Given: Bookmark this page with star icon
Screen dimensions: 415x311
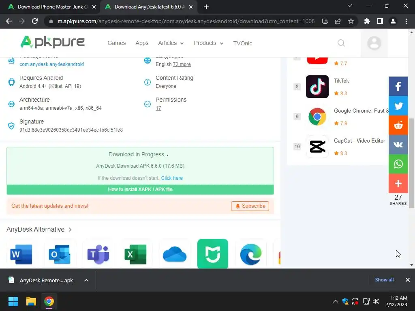Looking at the screenshot, I should click(x=351, y=21).
